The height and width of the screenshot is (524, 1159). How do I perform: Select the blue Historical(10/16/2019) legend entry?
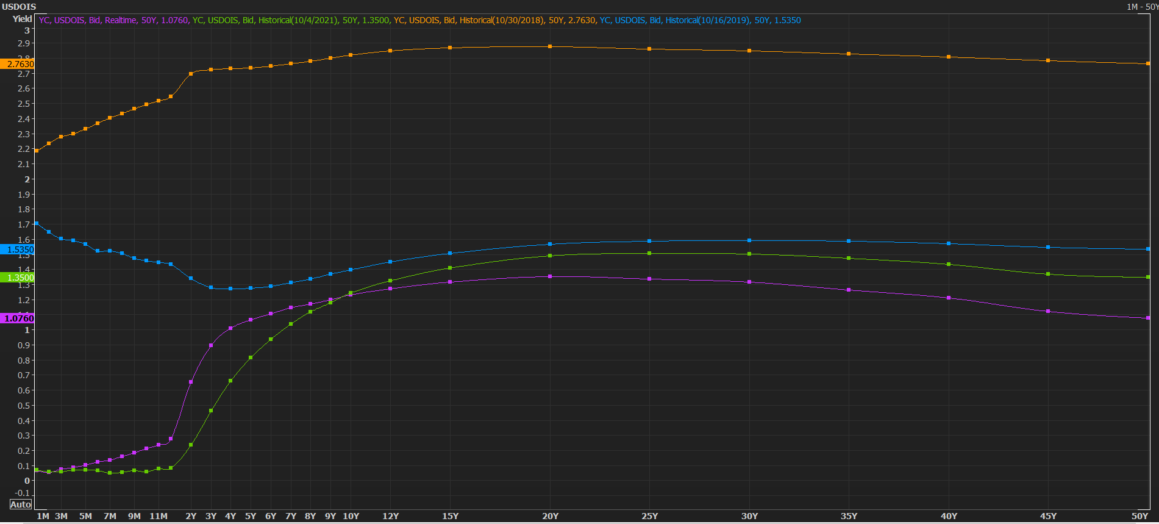pyautogui.click(x=700, y=20)
